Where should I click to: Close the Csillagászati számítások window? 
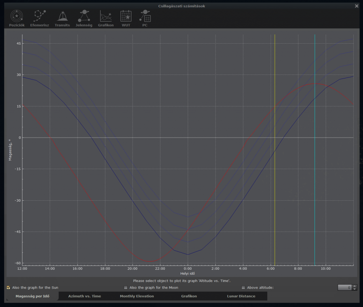pos(356,6)
